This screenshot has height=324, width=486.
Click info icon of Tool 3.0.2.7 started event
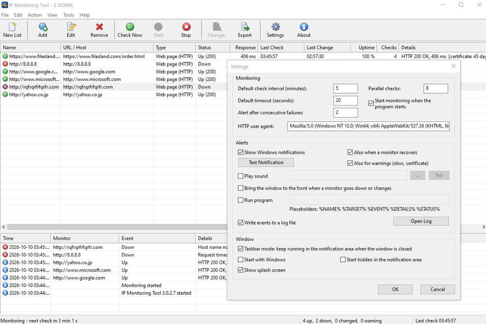click(x=5, y=293)
